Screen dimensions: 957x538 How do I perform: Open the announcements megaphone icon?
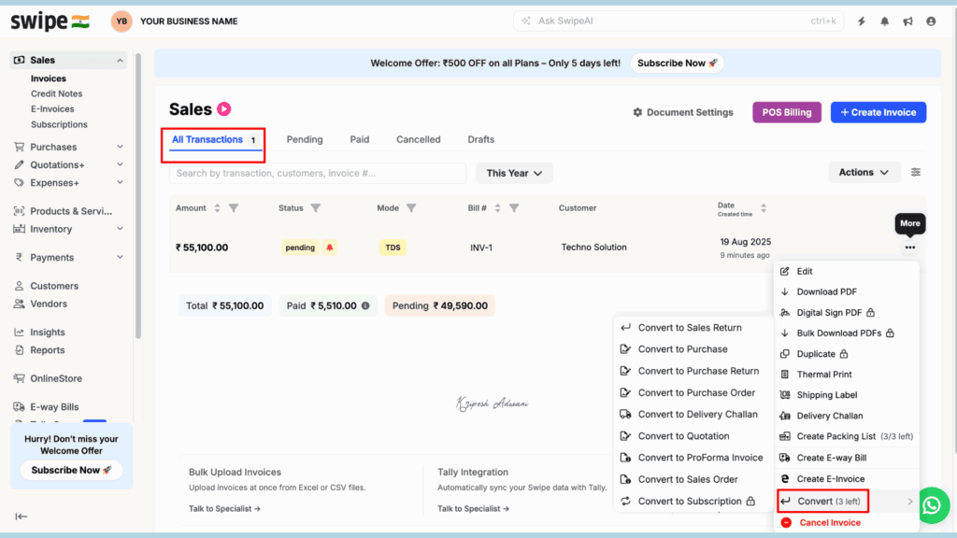pyautogui.click(x=907, y=21)
